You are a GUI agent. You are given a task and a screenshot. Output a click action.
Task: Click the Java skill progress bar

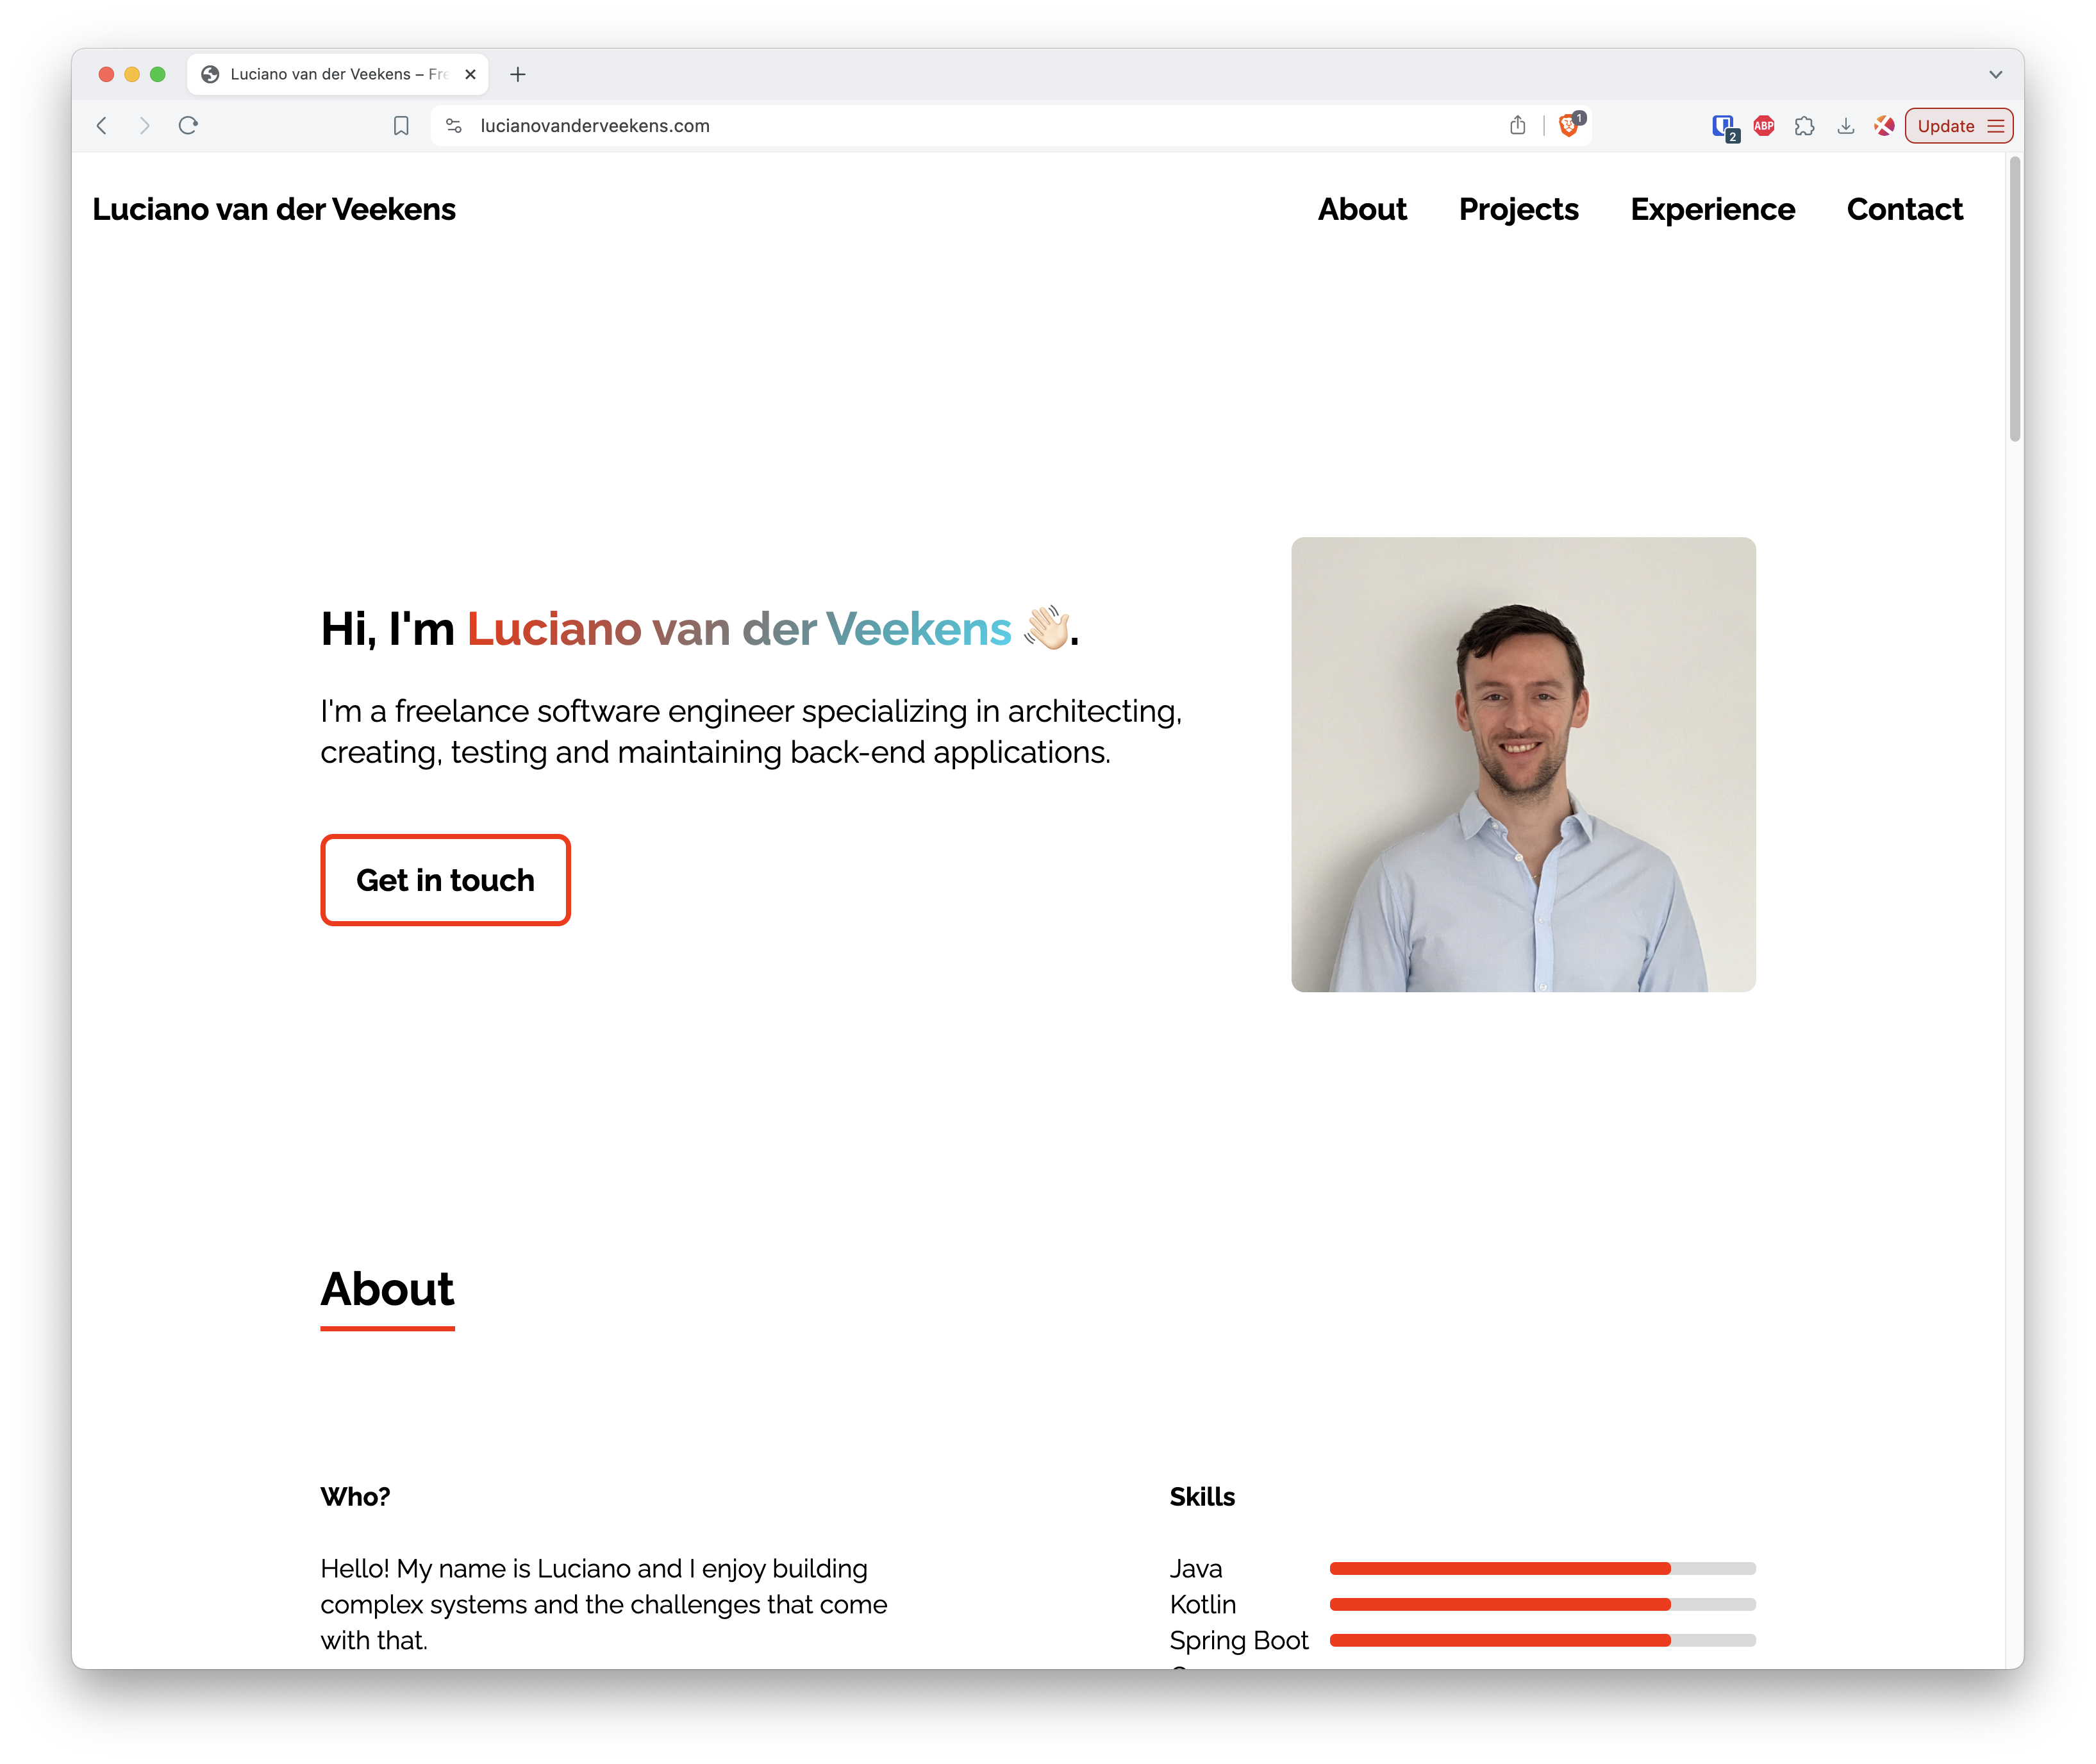coord(1542,1568)
